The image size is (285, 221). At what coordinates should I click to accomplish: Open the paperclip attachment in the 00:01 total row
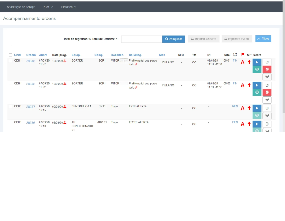coord(136,64)
